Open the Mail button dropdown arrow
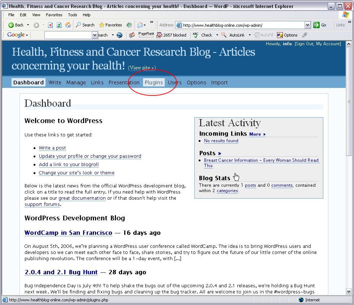The image size is (354, 305). (x=145, y=25)
